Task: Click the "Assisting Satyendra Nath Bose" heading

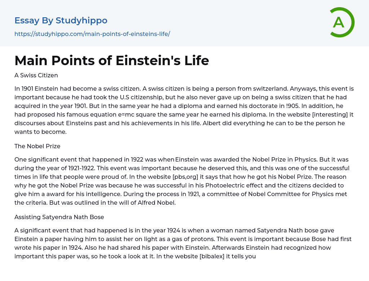Action: (59, 217)
